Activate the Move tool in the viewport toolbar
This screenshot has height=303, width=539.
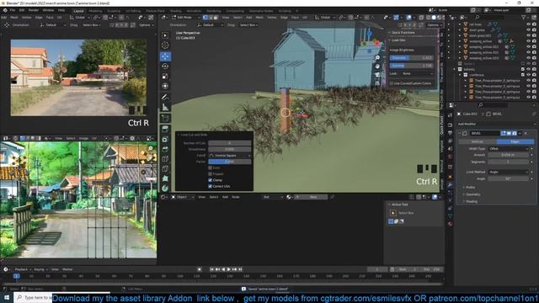tap(165, 56)
